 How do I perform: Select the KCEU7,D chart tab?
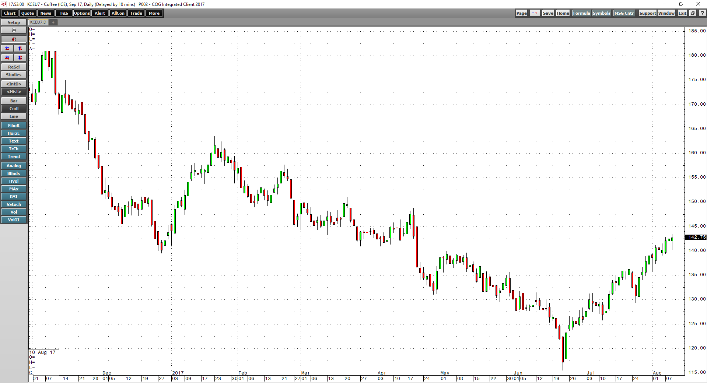click(x=38, y=22)
